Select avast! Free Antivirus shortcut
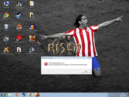The width and height of the screenshot is (129, 97). (x=6, y=51)
